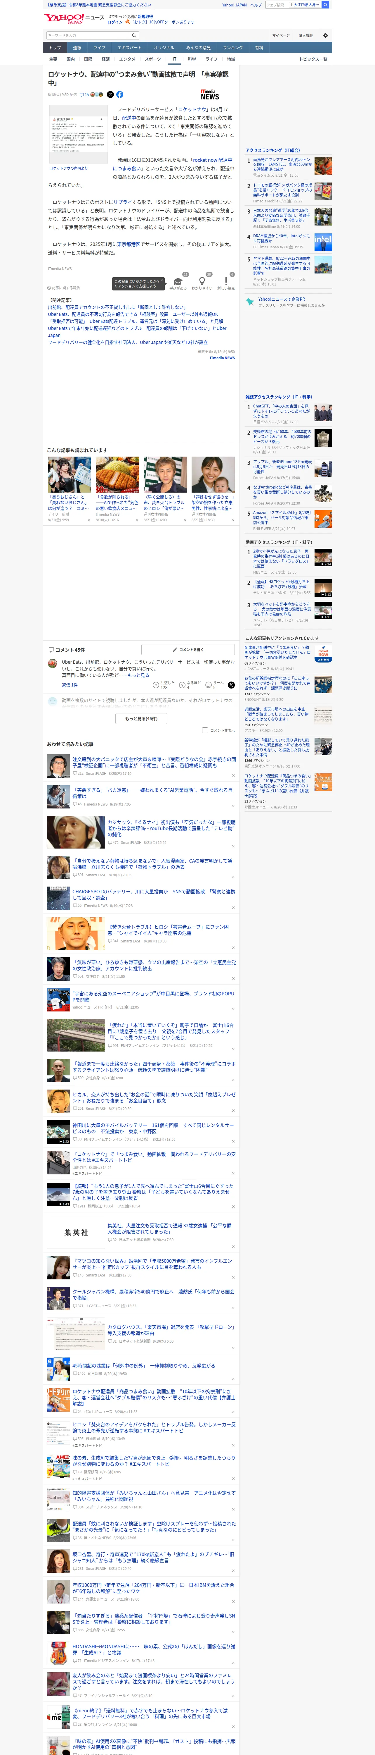Select the ランキング tab

pyautogui.click(x=233, y=48)
